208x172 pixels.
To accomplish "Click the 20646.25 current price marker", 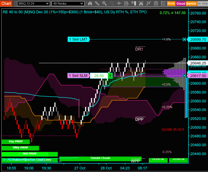I will click(x=198, y=63).
